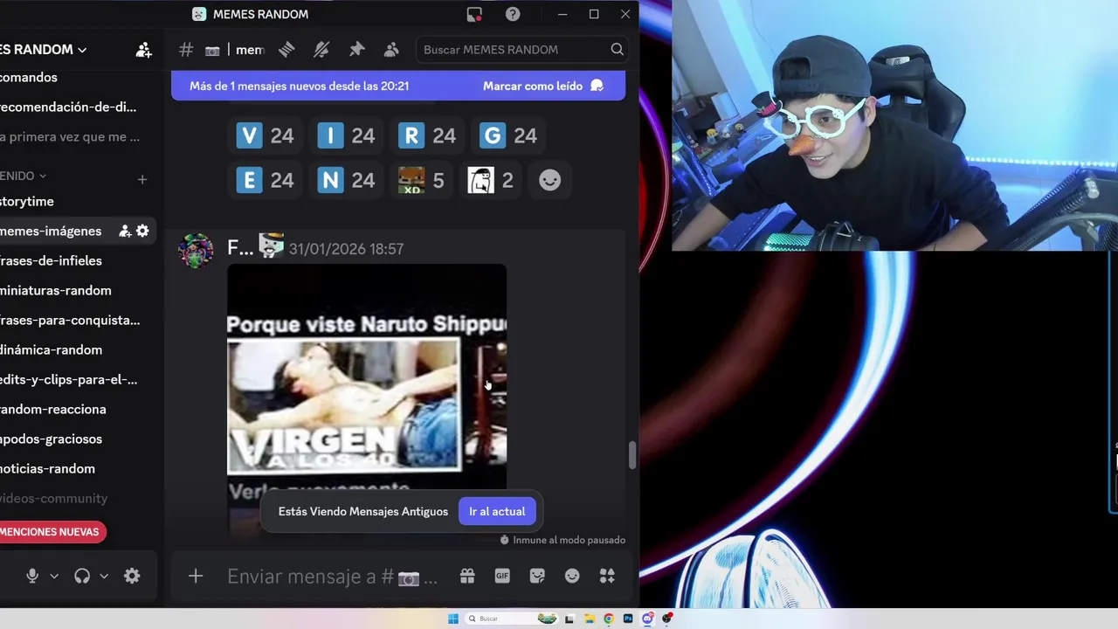Viewport: 1118px width, 629px height.
Task: Click the chat scrollbar thumb
Action: click(x=633, y=455)
